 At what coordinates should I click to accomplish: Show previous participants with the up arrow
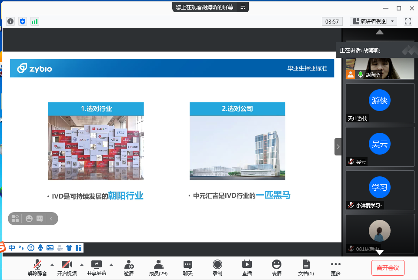pyautogui.click(x=380, y=32)
